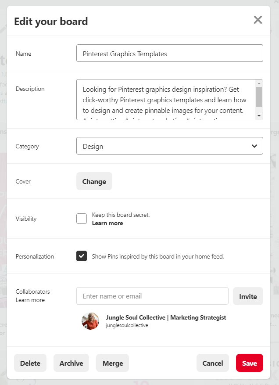
Task: Click the up arrow on the Description scrollbar
Action: click(x=260, y=83)
